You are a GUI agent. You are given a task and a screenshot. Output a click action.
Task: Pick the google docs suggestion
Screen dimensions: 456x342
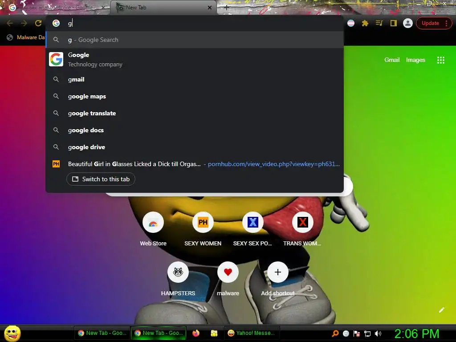coord(195,130)
